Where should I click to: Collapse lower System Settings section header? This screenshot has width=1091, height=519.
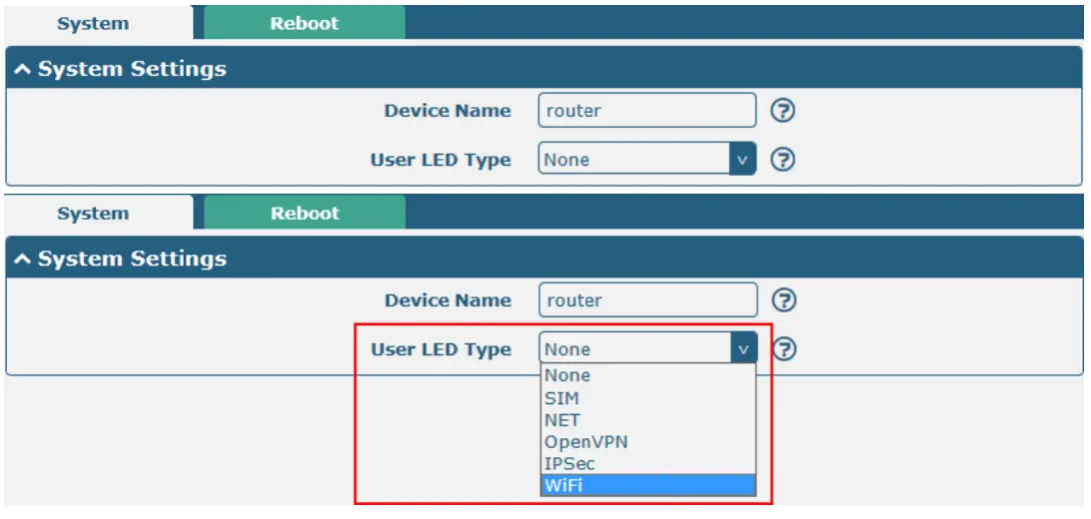545,259
